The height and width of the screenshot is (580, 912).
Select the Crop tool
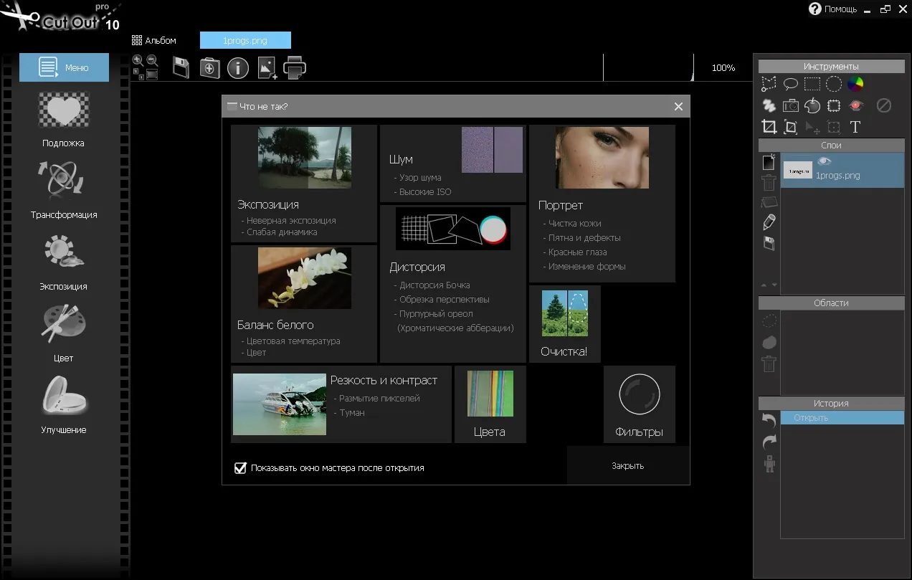coord(769,128)
